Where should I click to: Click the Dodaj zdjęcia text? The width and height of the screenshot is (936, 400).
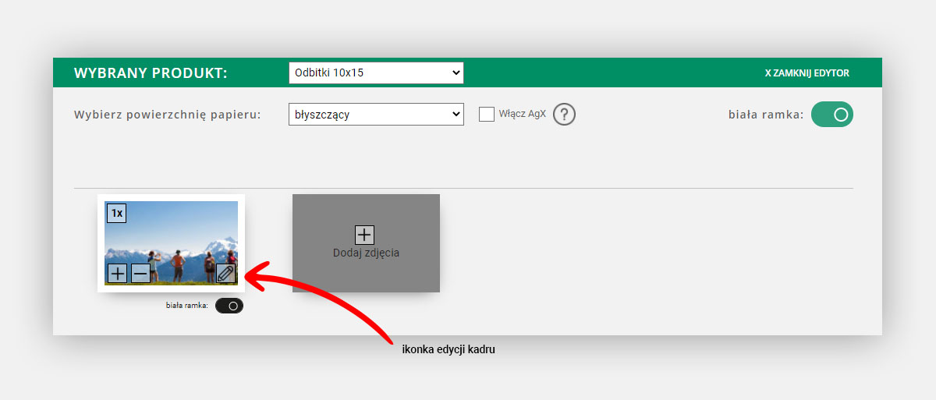pyautogui.click(x=366, y=253)
